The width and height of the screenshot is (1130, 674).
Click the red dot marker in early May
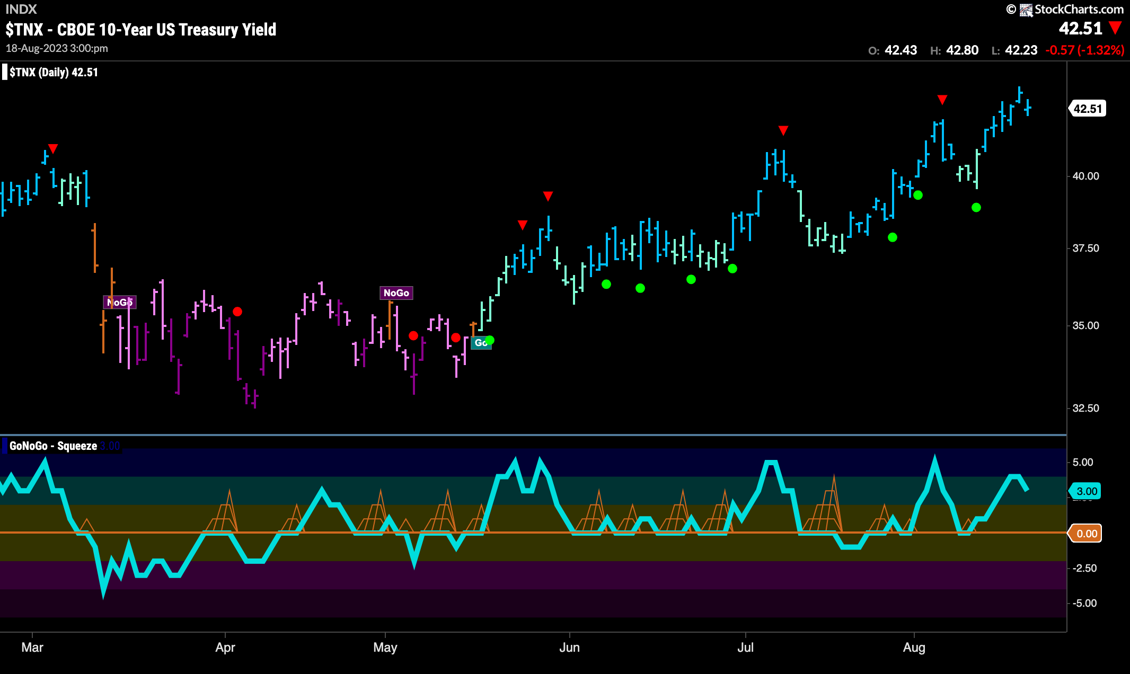[413, 335]
